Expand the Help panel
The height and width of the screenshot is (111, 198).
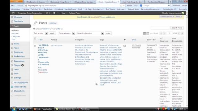[x=179, y=17]
